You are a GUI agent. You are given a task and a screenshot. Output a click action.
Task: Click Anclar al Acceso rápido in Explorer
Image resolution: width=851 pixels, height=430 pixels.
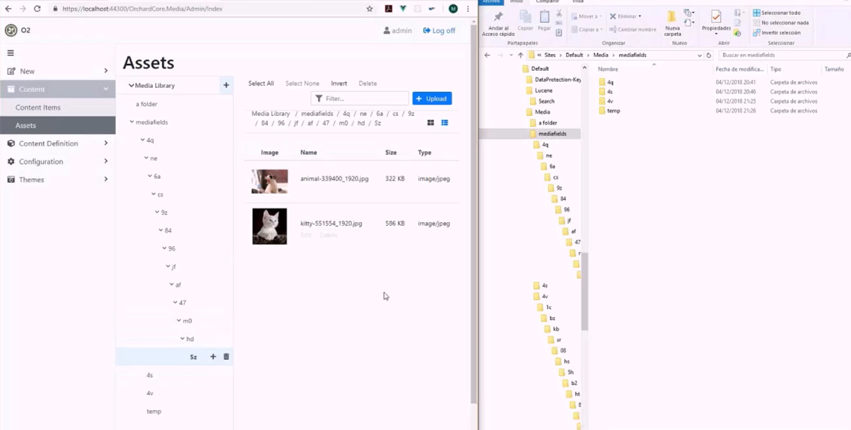(x=498, y=24)
